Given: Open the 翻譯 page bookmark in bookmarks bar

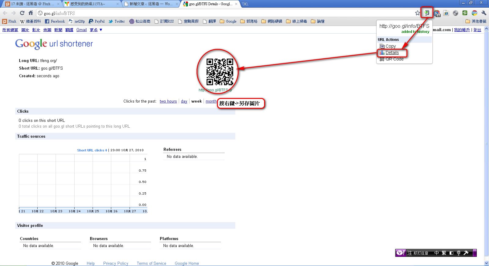Looking at the screenshot, I should (209, 21).
